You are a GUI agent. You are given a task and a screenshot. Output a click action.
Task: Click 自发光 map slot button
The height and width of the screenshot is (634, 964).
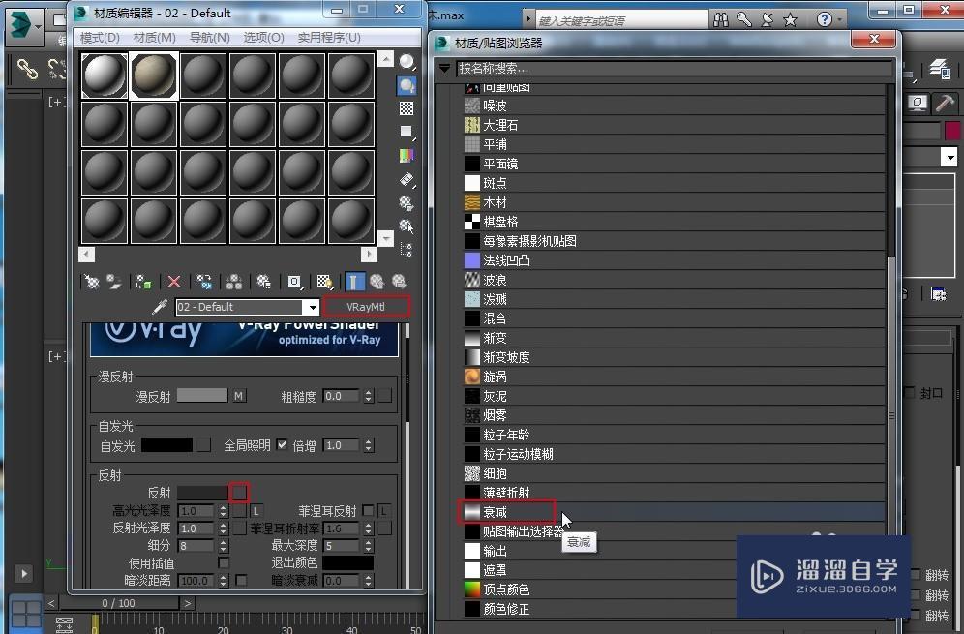[x=203, y=444]
